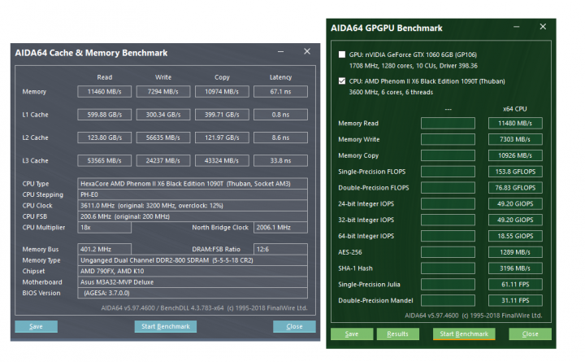
Task: Enable the nVIDIA GeForce GTX 1060 GPU checkbox
Action: (342, 55)
